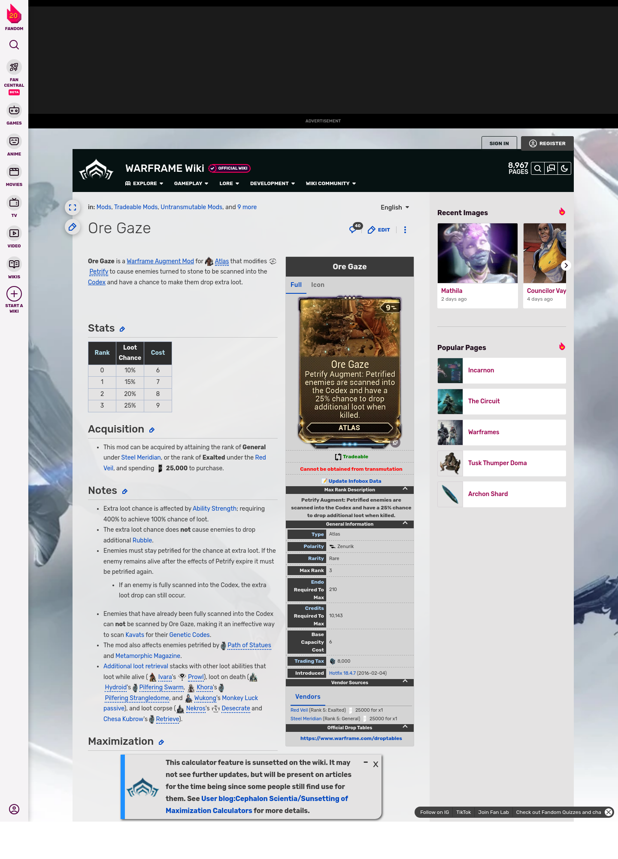Open the Movies sidebar icon
The width and height of the screenshot is (618, 859).
[14, 172]
